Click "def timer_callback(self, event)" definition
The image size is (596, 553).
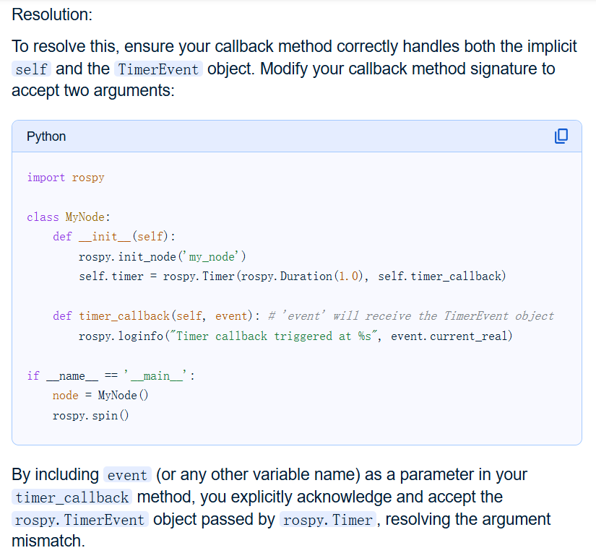(156, 316)
